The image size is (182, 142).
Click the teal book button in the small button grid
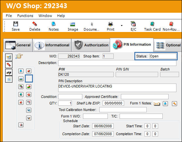[21, 94]
